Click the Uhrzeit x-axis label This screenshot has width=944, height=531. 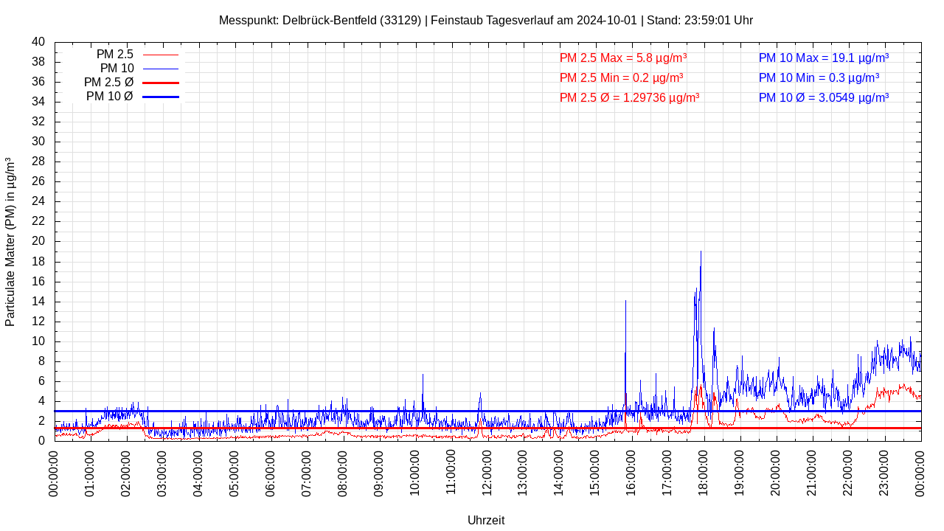[486, 520]
